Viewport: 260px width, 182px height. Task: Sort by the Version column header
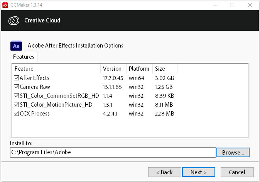113,69
